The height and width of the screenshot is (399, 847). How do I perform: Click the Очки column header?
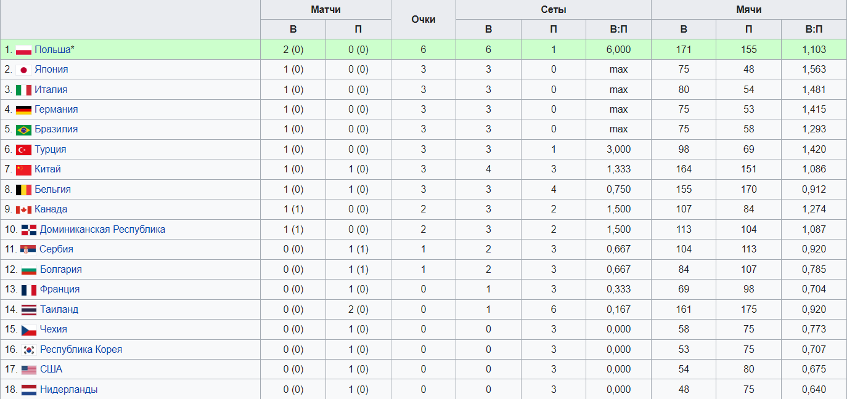click(x=423, y=20)
